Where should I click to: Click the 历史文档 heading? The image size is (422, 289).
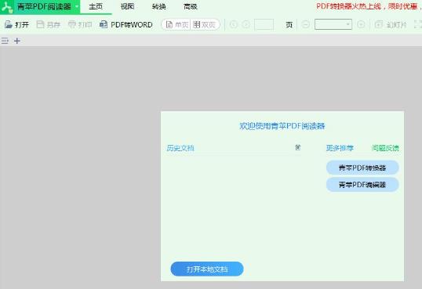(180, 148)
